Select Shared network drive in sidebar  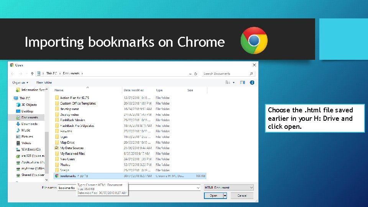click(33, 175)
